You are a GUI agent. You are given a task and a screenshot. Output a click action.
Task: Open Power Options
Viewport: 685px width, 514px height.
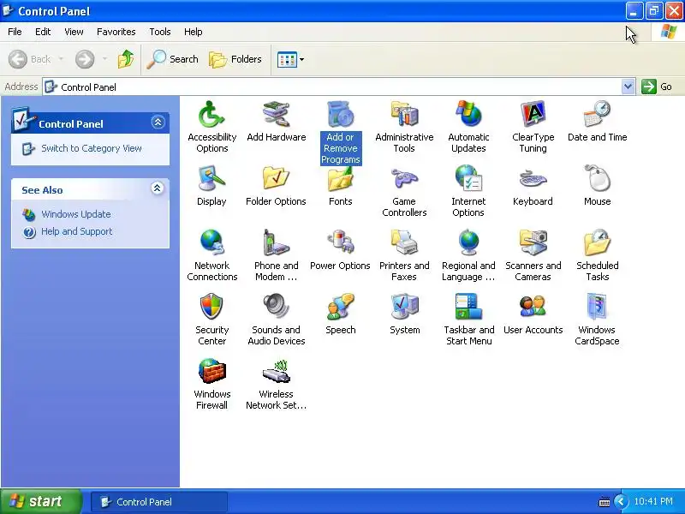(340, 250)
